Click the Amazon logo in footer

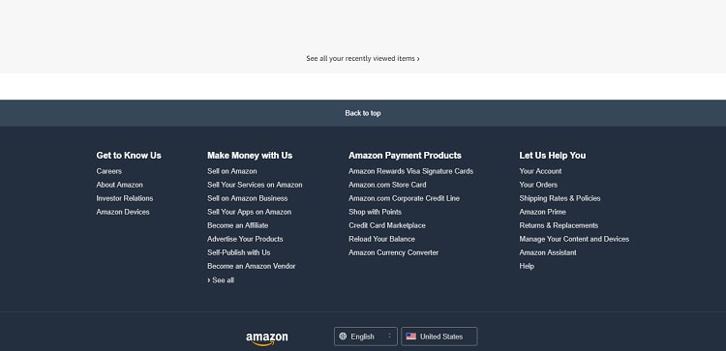[267, 339]
